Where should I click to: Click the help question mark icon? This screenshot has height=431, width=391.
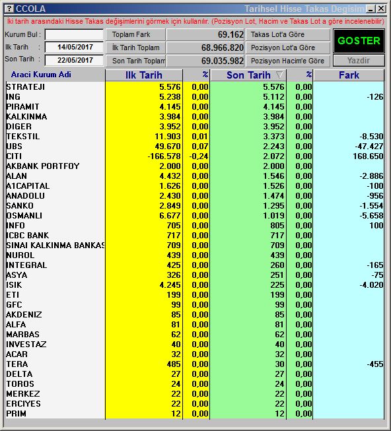[9, 9]
